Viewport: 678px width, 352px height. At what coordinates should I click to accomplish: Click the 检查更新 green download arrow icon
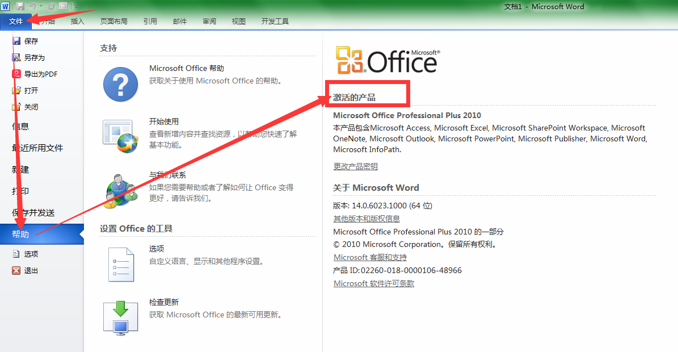121,319
